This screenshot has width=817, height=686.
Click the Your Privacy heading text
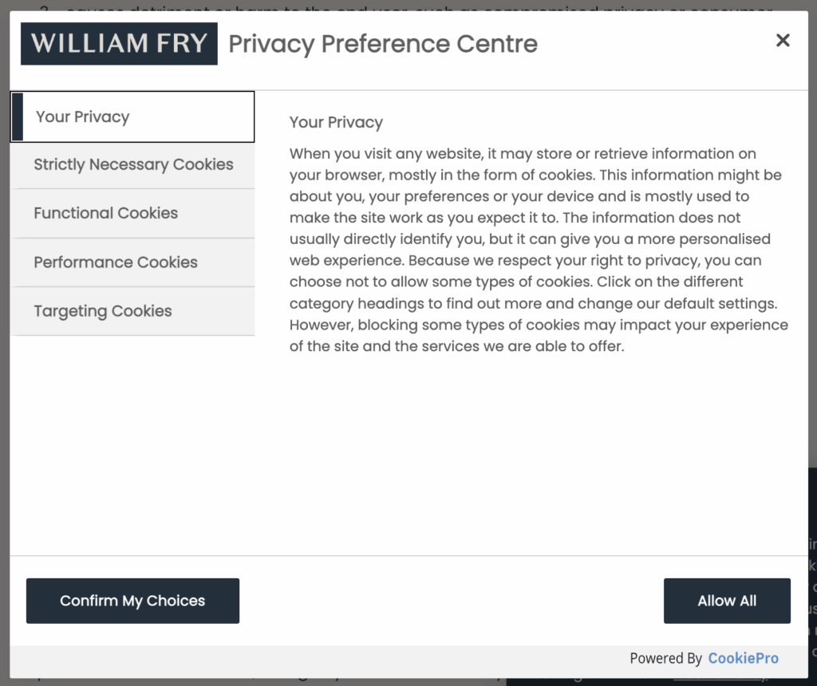[x=336, y=122]
